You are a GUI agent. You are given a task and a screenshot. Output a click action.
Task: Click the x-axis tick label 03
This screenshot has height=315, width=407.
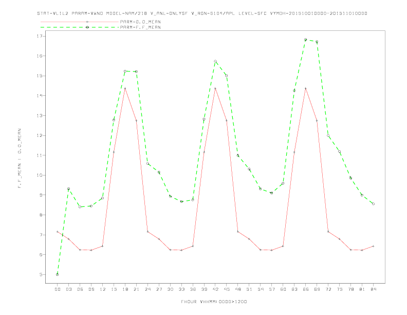tap(68, 289)
